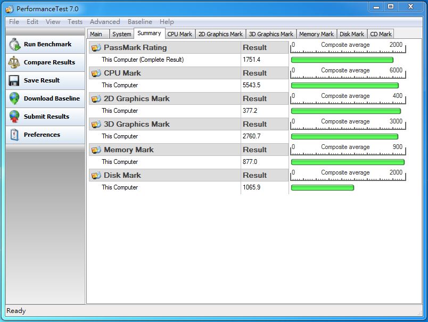Click the Run Benchmark stopwatch icon
This screenshot has height=322, width=428.
(14, 45)
